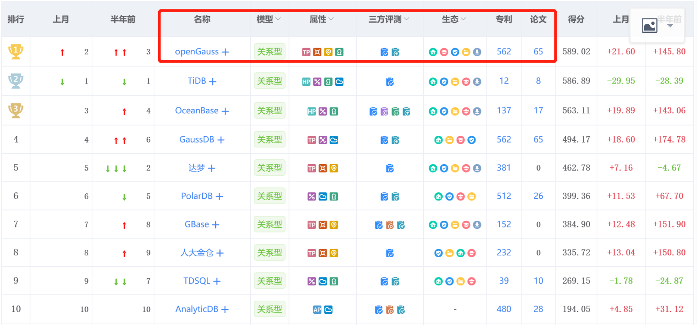
Task: Click the 专利 column header
Action: [x=504, y=19]
